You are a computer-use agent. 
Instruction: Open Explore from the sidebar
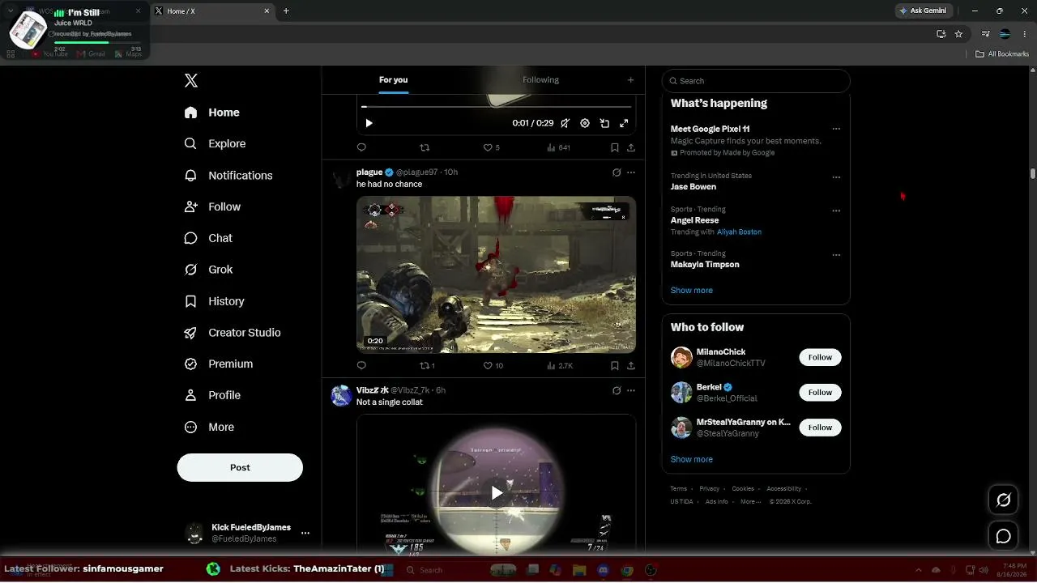(216, 143)
